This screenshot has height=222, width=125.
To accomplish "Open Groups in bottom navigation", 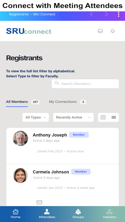I will pos(78,214).
